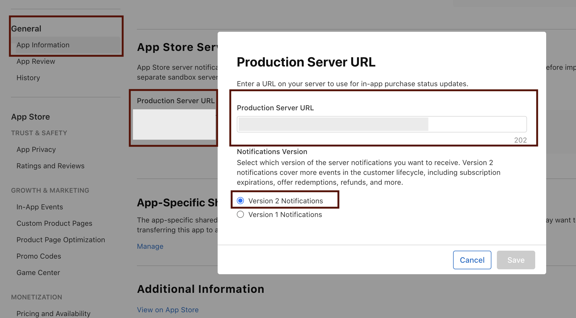
Task: Click View on App Store link
Action: [168, 310]
